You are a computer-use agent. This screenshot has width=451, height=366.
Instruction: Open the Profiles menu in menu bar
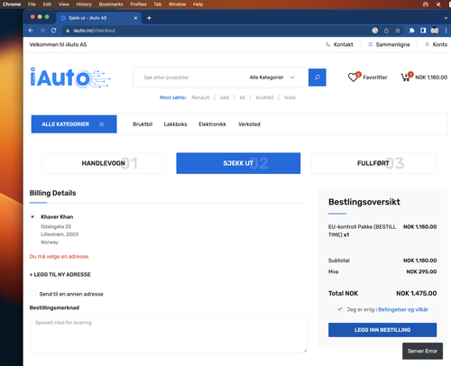coord(138,5)
